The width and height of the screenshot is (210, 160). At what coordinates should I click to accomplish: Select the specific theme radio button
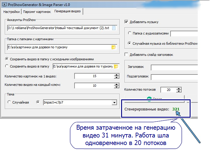[x=38, y=102]
